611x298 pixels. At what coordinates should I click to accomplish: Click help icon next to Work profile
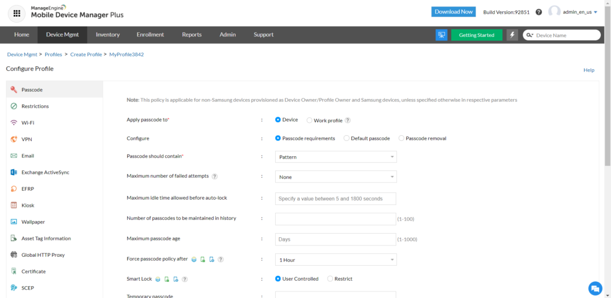[348, 120]
